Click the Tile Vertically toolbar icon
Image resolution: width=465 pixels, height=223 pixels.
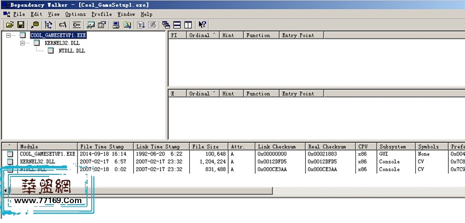(188, 25)
